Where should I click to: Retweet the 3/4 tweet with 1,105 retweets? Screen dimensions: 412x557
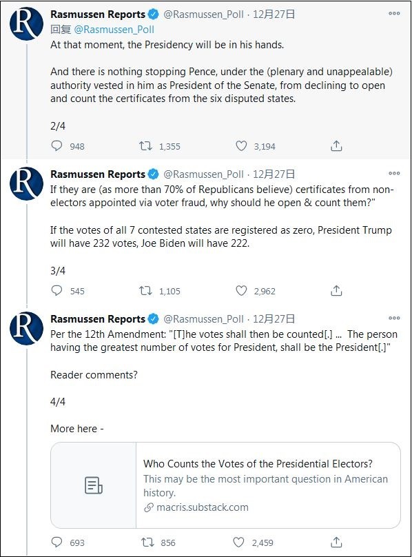pos(145,291)
